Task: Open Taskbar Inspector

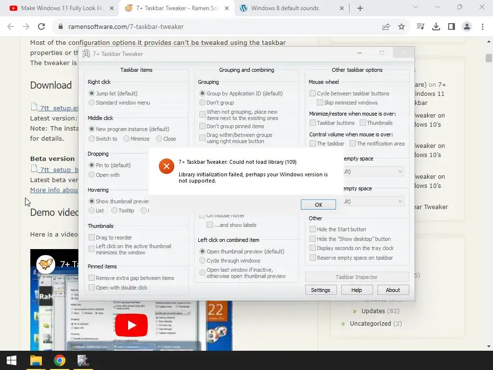Action: (x=357, y=277)
